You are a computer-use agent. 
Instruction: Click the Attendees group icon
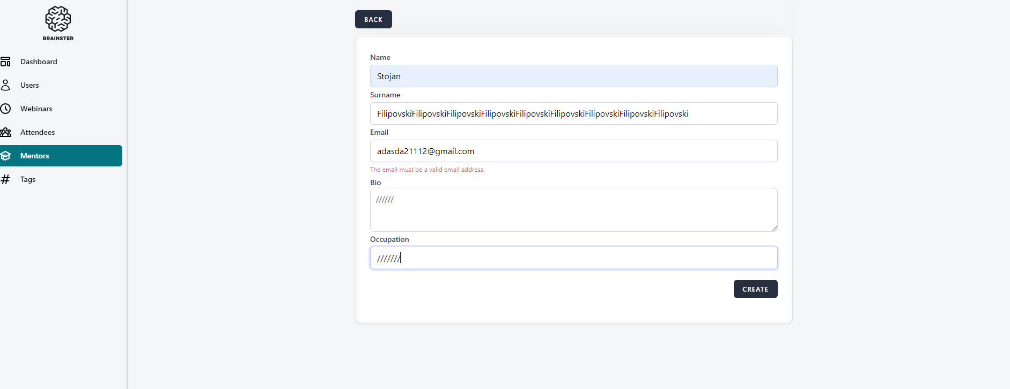point(5,132)
